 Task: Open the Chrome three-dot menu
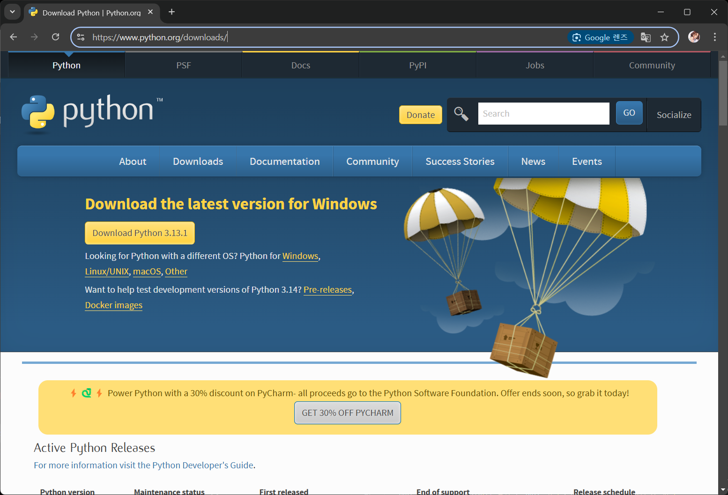point(714,37)
